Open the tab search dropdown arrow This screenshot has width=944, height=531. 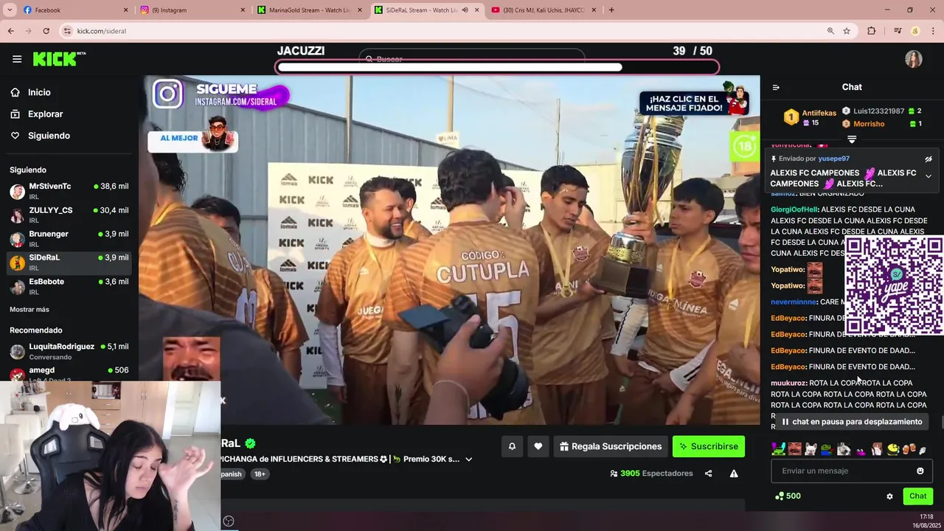pos(10,10)
